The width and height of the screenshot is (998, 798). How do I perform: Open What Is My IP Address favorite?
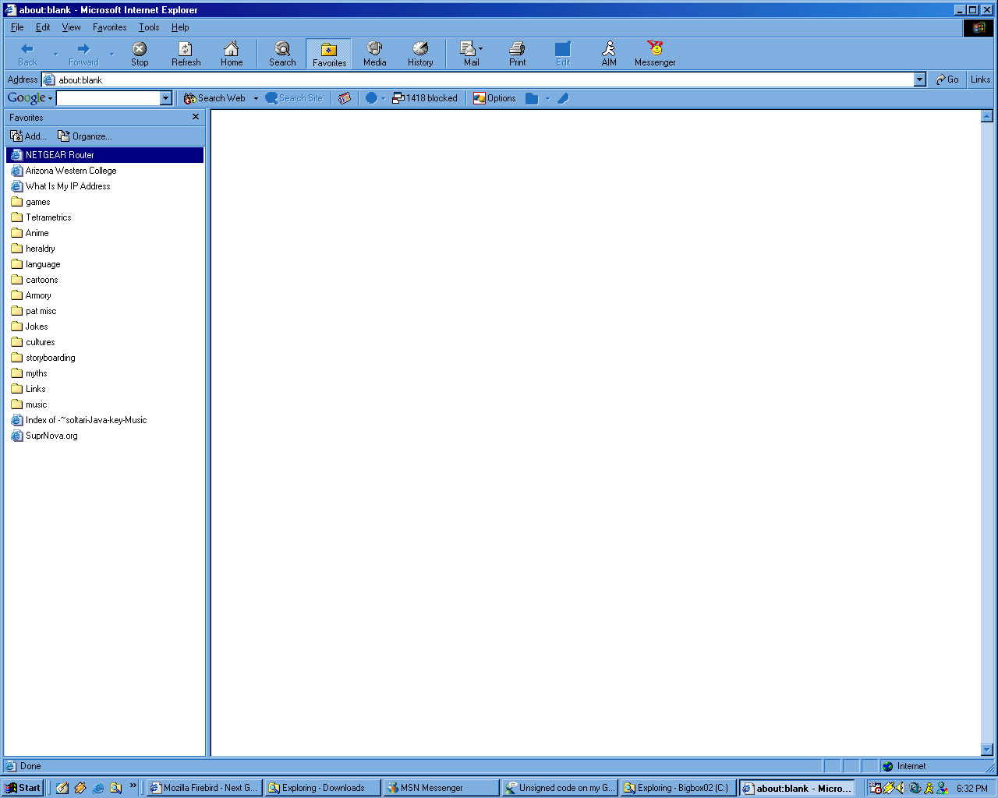coord(104,186)
